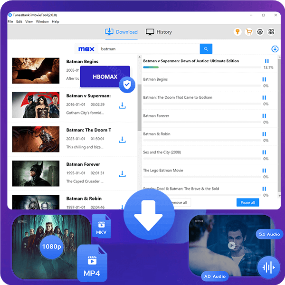Switch to the History tab
Image resolution: width=285 pixels, height=285 pixels.
tap(159, 32)
